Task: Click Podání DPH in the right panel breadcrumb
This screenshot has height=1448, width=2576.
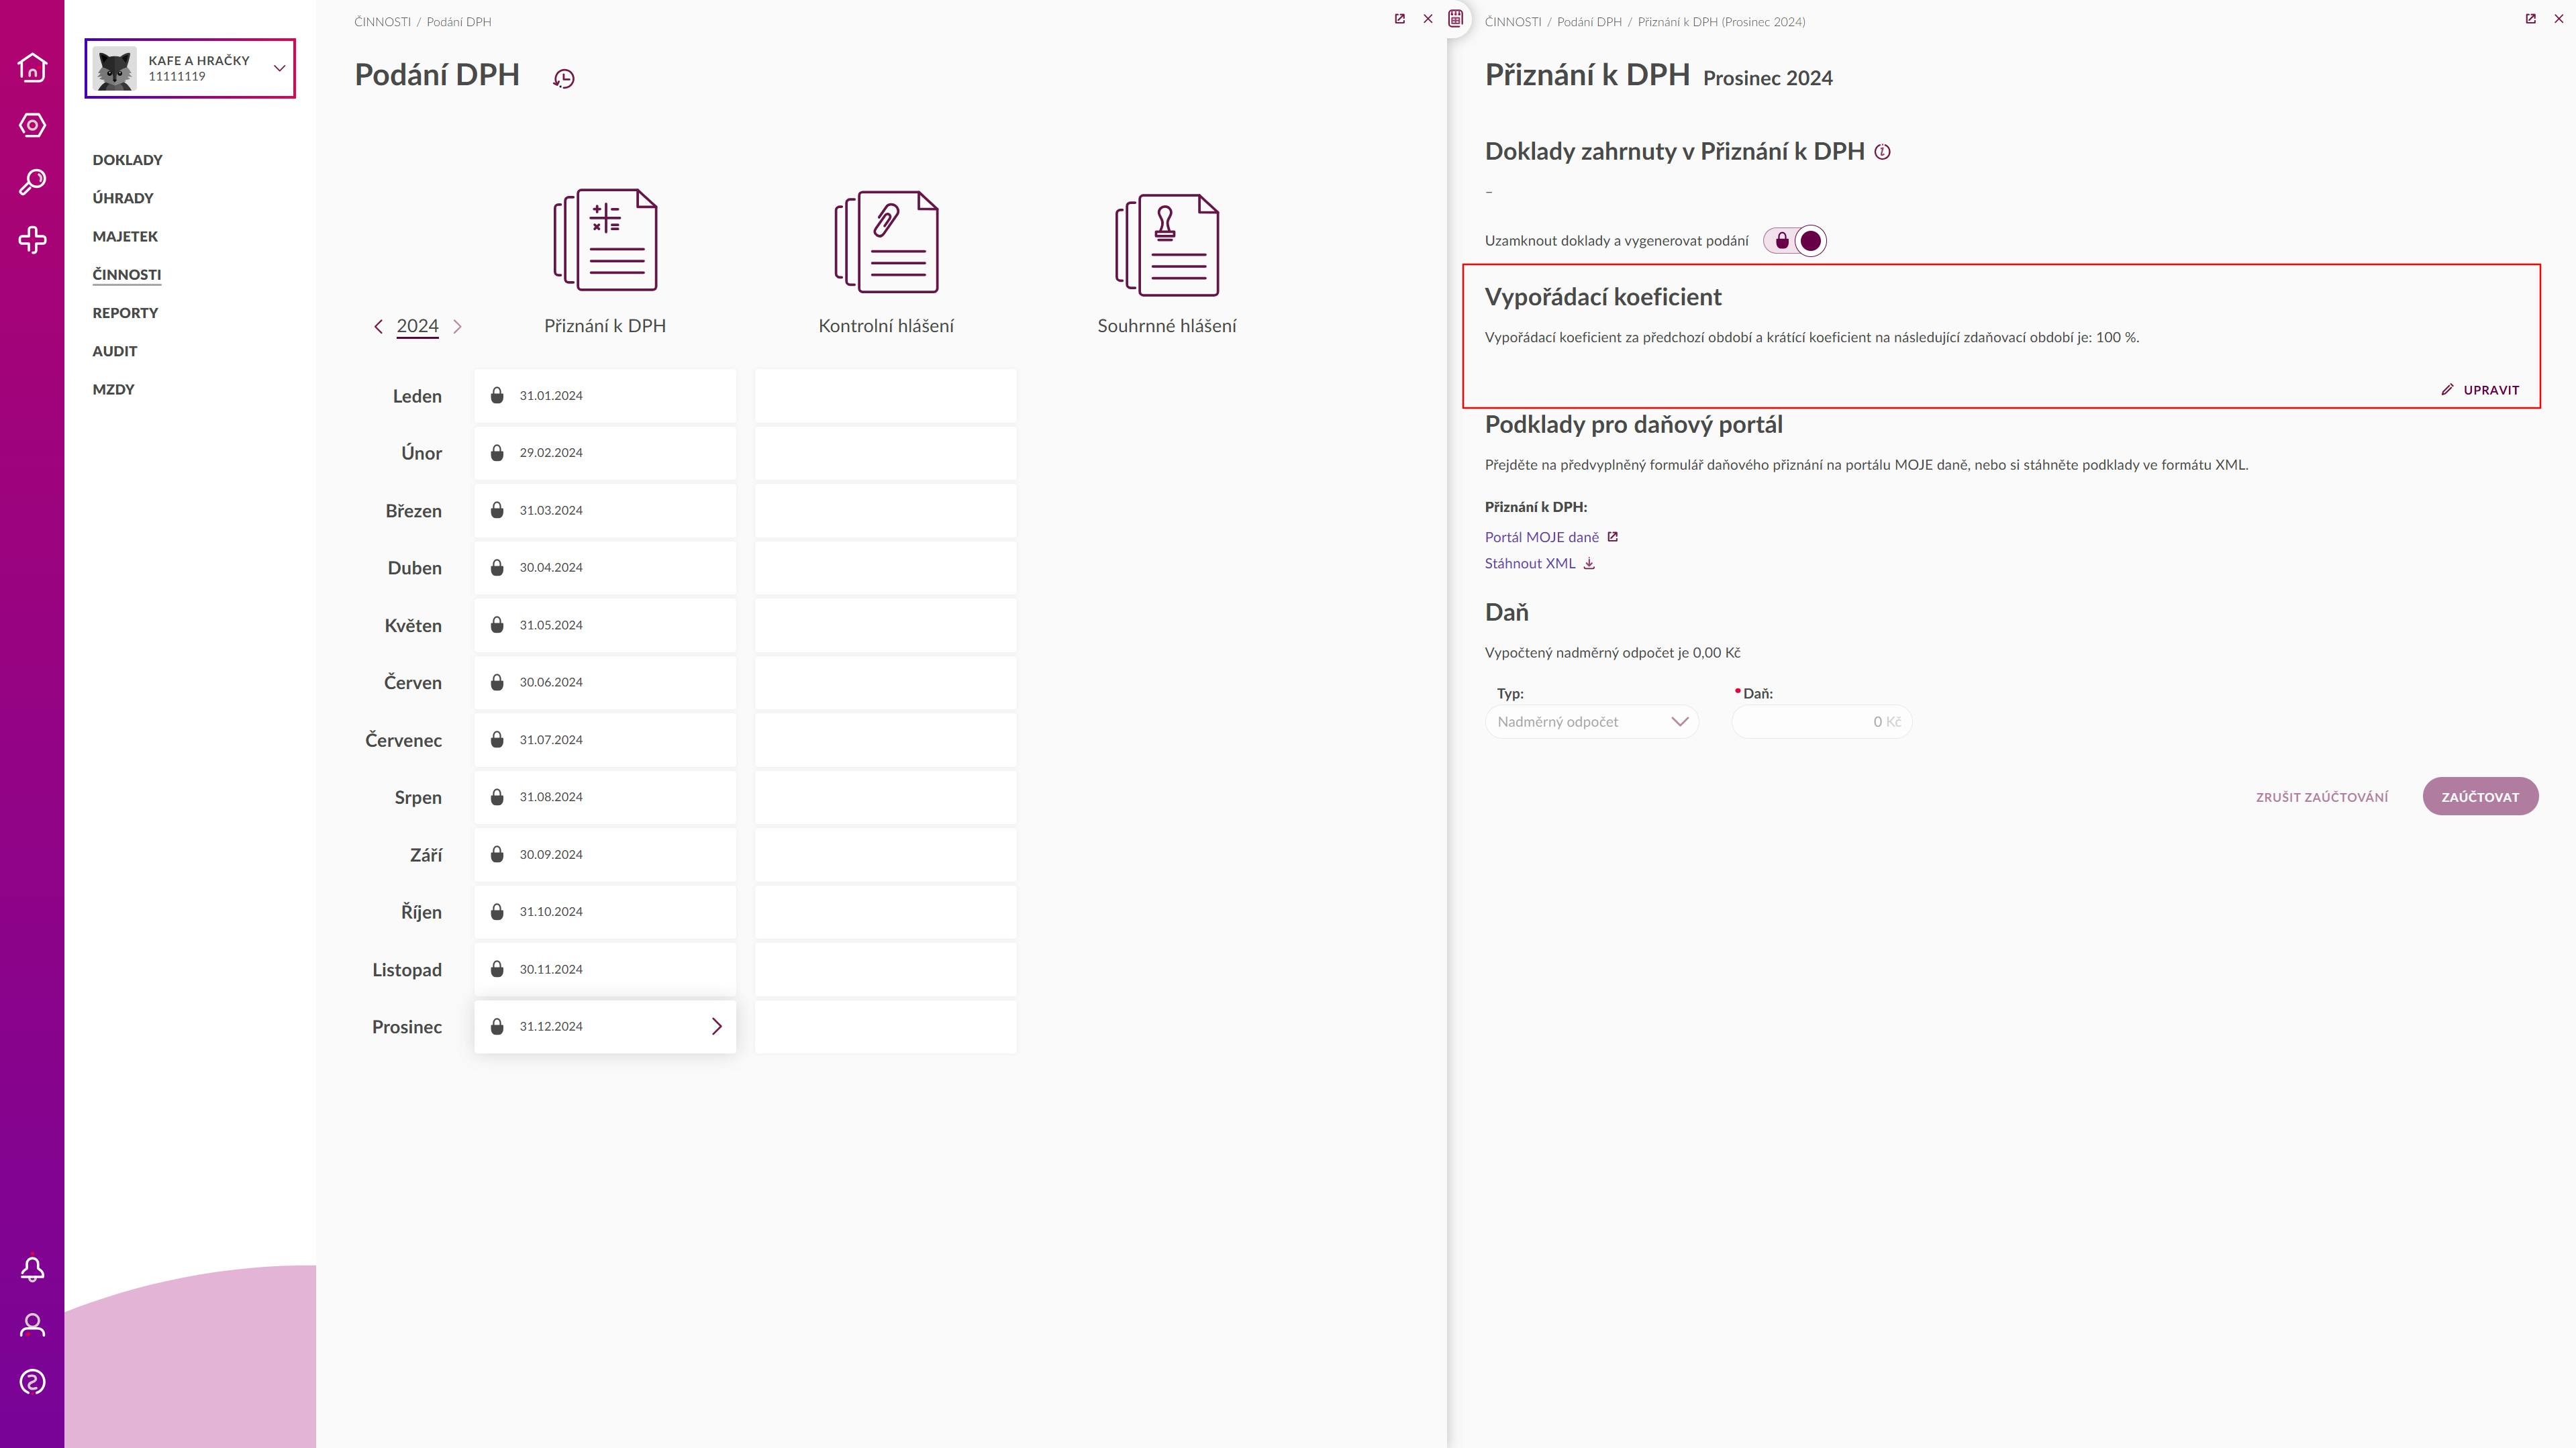Action: pyautogui.click(x=1589, y=22)
